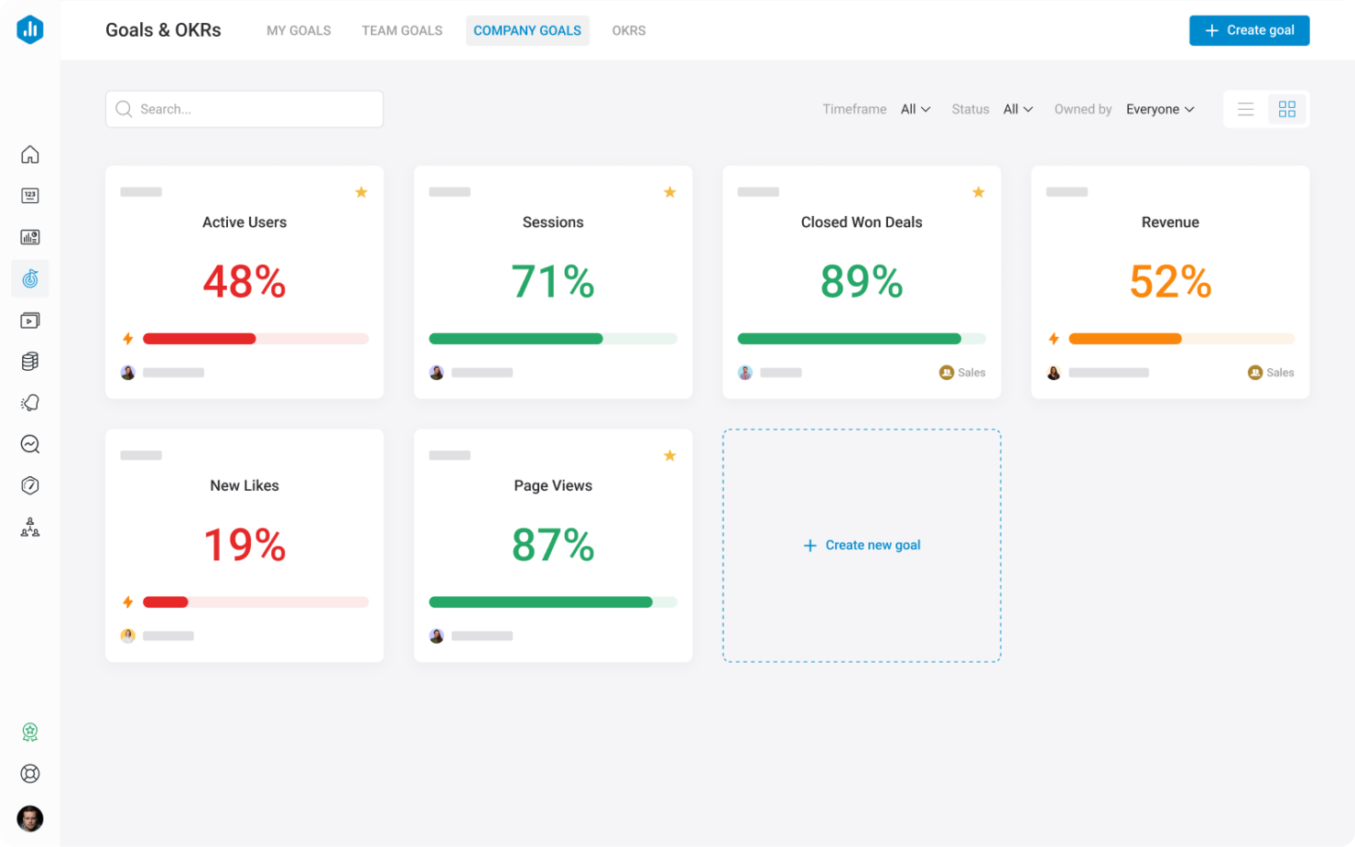
Task: Click inside the Search field
Action: (x=244, y=109)
